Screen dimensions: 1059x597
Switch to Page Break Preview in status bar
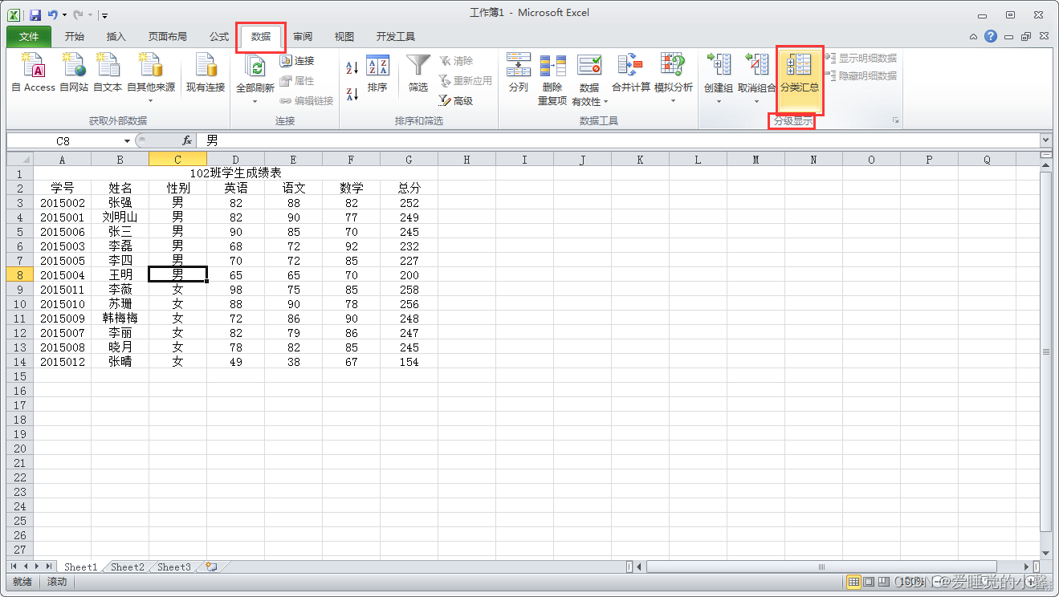pos(883,582)
